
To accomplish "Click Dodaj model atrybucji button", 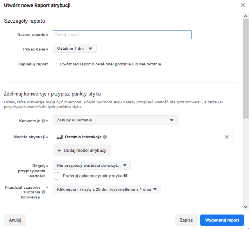I will click(82, 150).
